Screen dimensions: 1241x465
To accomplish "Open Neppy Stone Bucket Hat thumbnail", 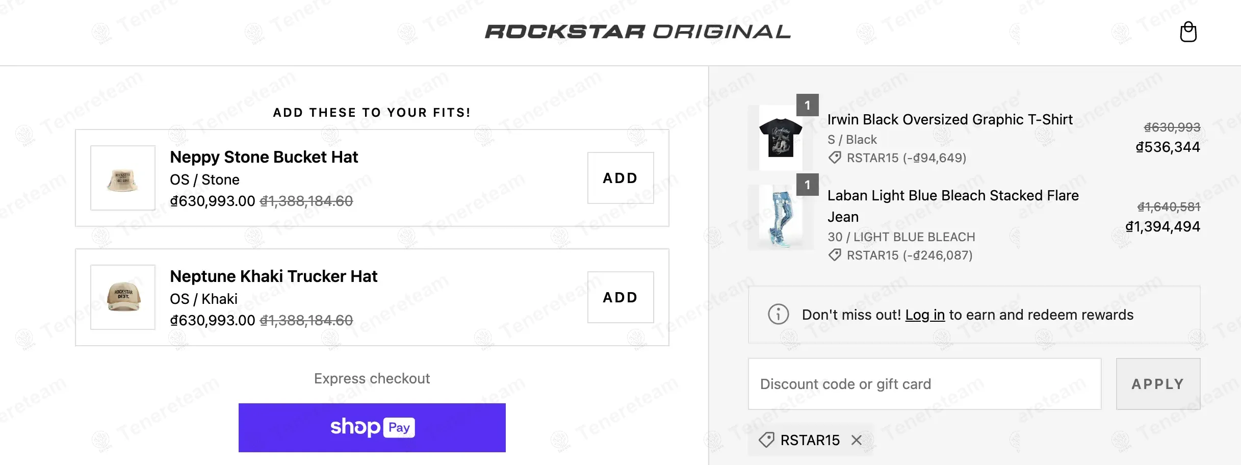I will (123, 178).
